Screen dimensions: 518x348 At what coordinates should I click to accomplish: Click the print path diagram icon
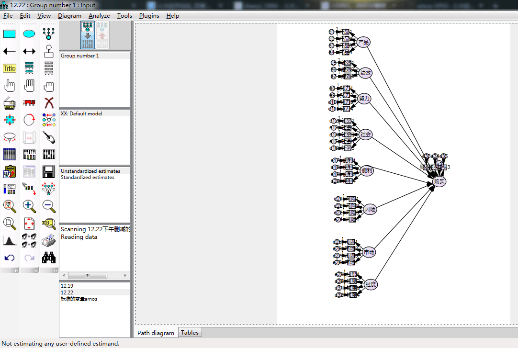click(48, 241)
